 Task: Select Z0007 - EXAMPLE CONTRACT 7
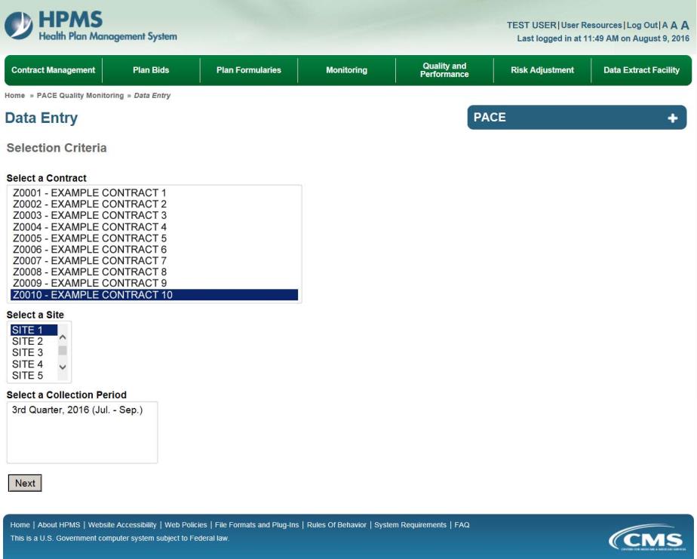click(154, 260)
